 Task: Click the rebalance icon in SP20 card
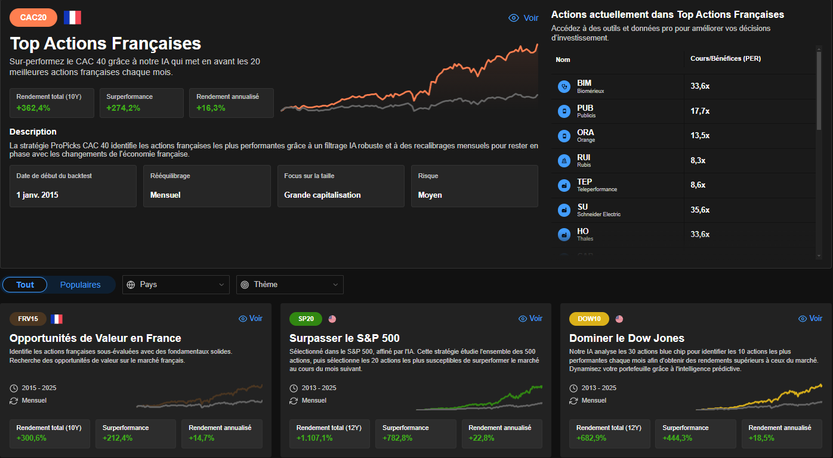click(294, 401)
